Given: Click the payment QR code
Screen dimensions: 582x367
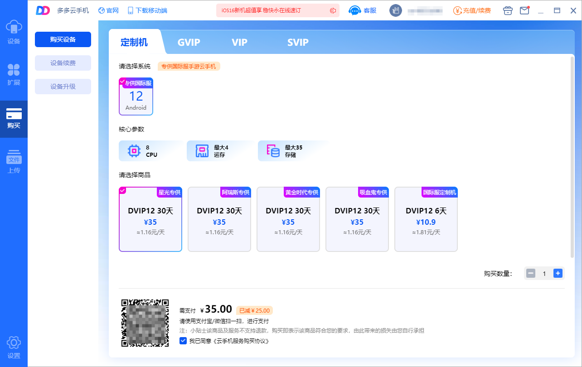Looking at the screenshot, I should click(145, 323).
